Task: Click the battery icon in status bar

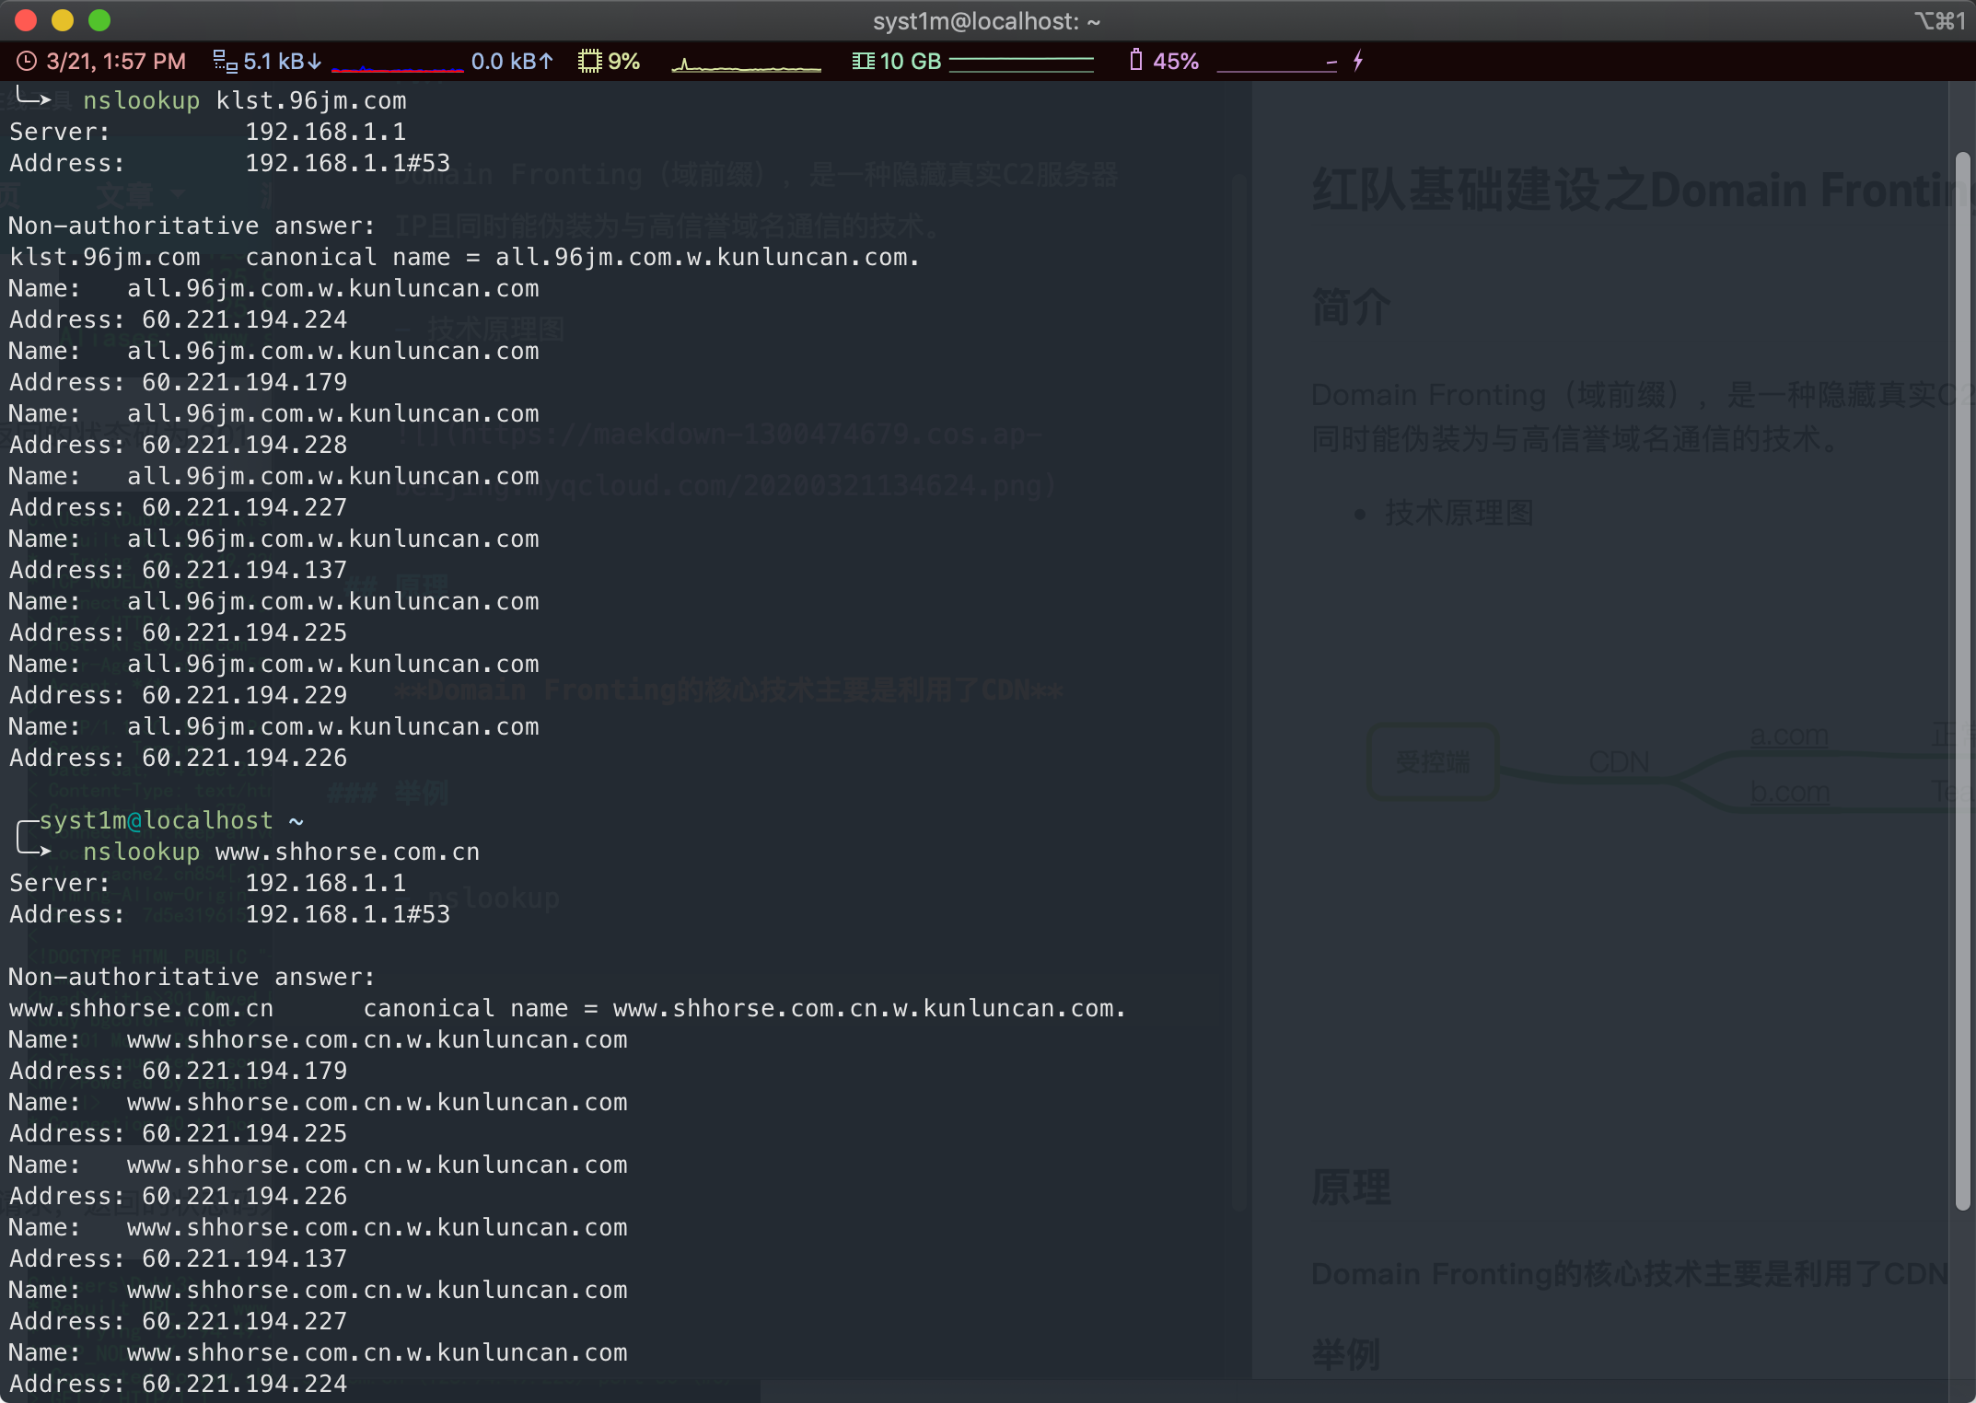Action: tap(1135, 61)
